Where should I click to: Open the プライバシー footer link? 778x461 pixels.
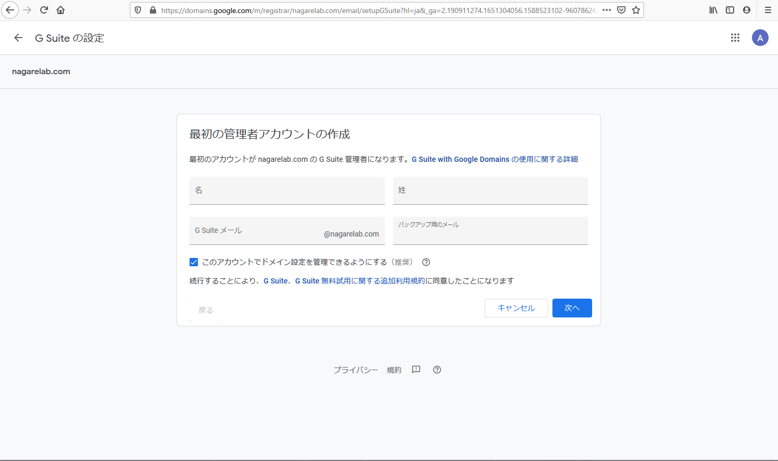click(356, 370)
